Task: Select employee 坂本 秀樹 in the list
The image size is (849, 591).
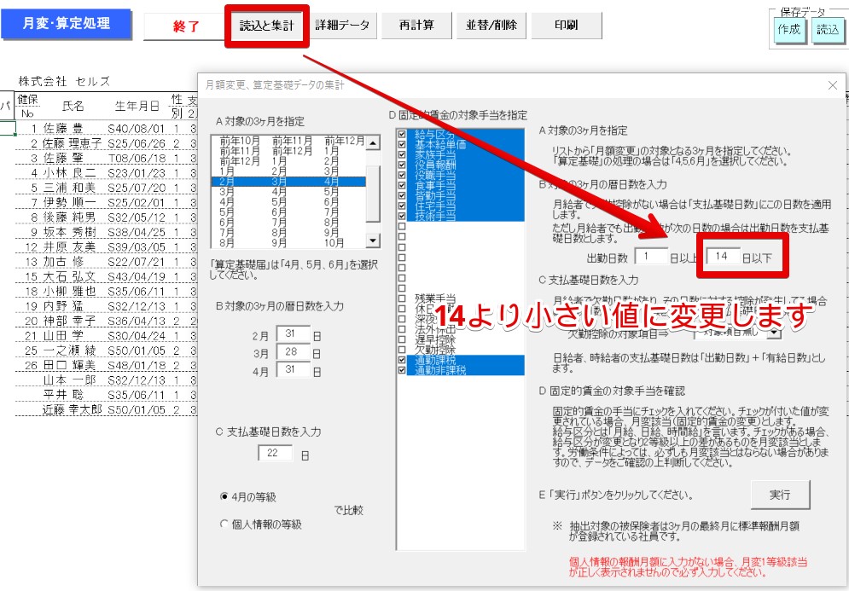Action: 69,232
